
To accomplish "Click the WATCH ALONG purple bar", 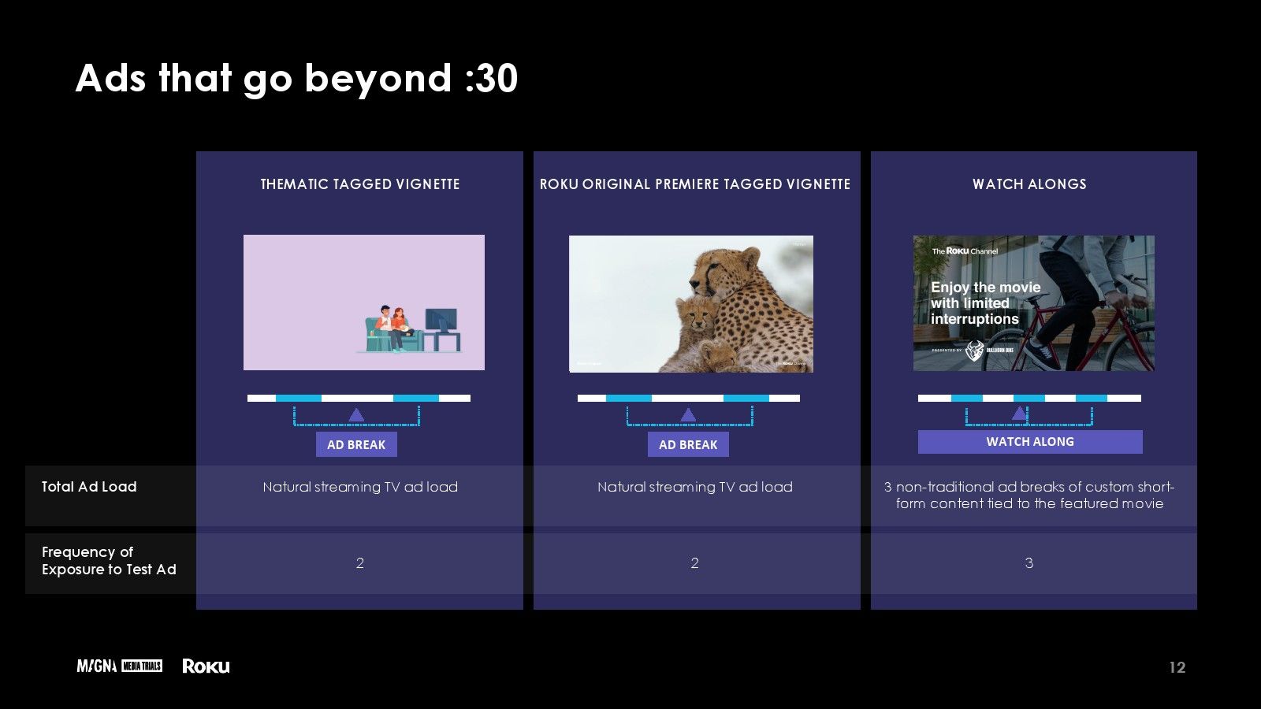I will (x=1030, y=442).
